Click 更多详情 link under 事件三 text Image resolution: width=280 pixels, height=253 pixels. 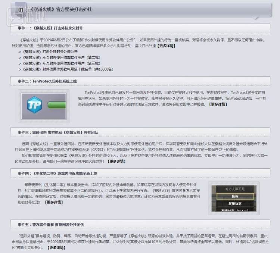116,162
